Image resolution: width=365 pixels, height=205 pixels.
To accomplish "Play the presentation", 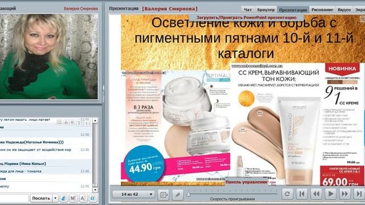I will [x=331, y=194].
